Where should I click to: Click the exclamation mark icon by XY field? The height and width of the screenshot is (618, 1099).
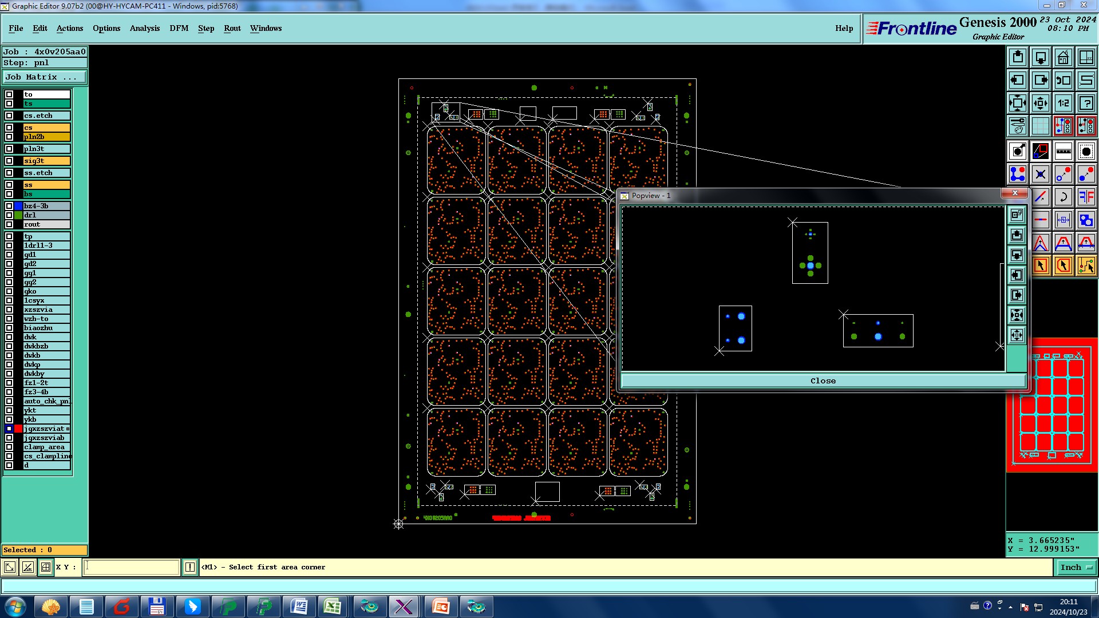click(x=190, y=567)
